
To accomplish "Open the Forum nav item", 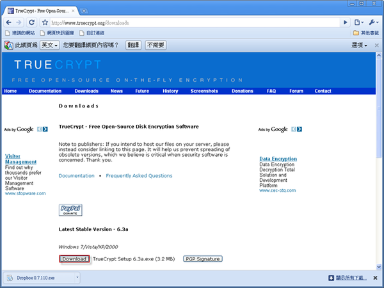I will click(x=296, y=91).
